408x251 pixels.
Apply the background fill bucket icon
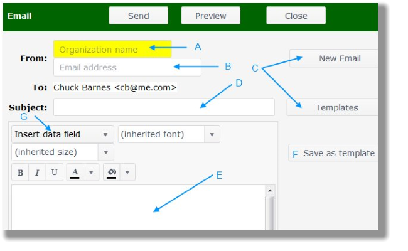coord(112,173)
